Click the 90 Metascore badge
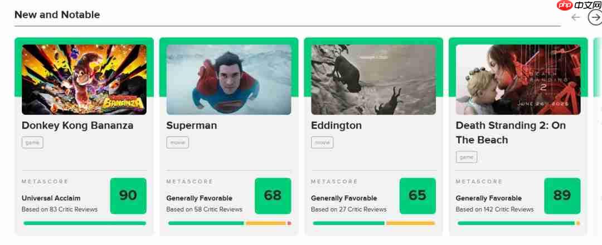 pos(128,195)
